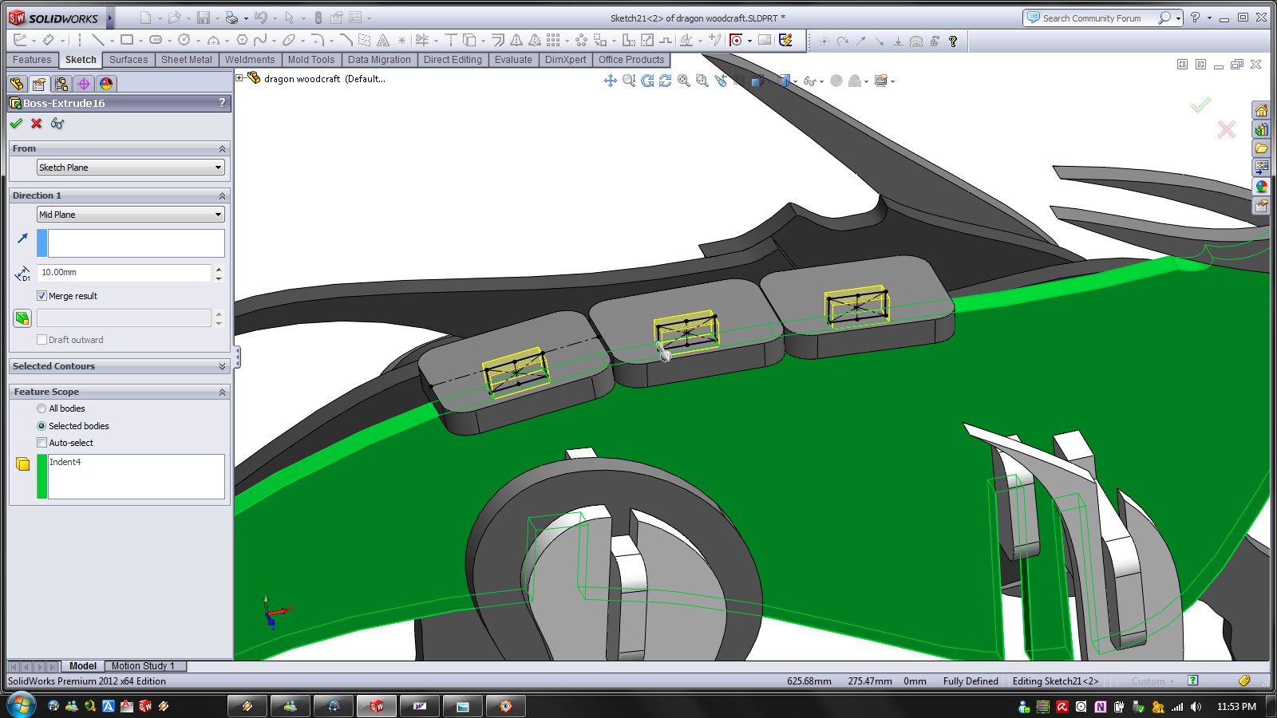This screenshot has width=1277, height=718.
Task: Cancel the Boss-Extrude with the red X
Action: (x=37, y=124)
